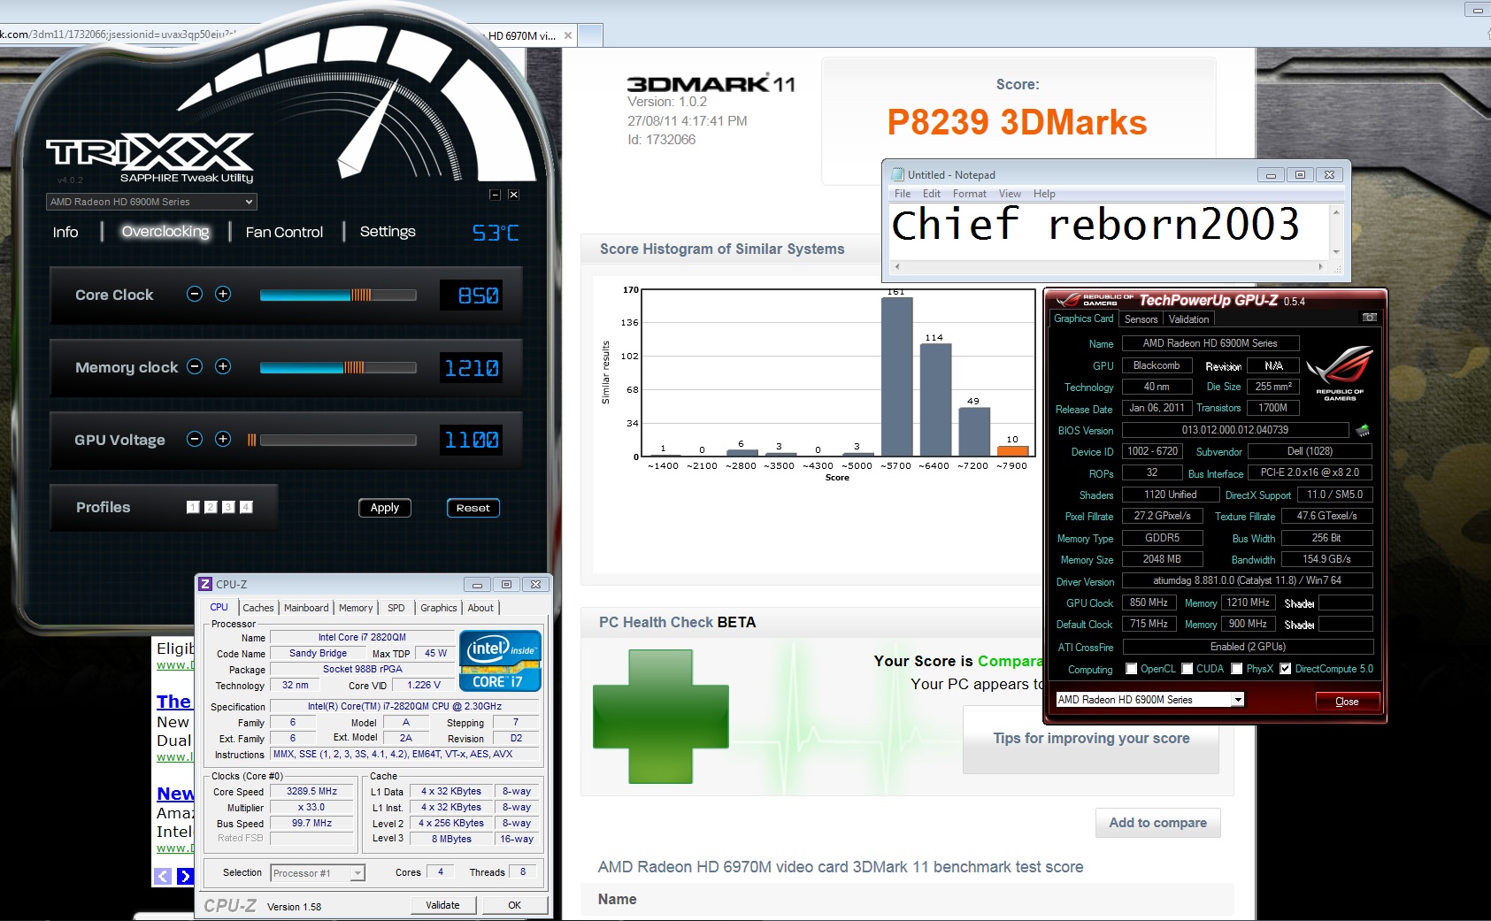
Task: Click the Memory clock slider
Action: click(338, 367)
